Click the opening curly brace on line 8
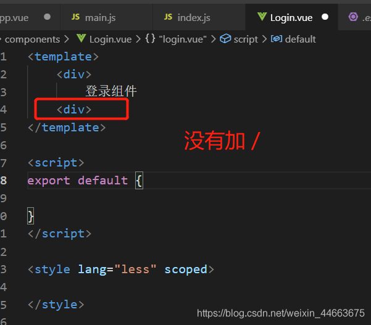Viewport: 371px width, 325px height. [x=139, y=181]
